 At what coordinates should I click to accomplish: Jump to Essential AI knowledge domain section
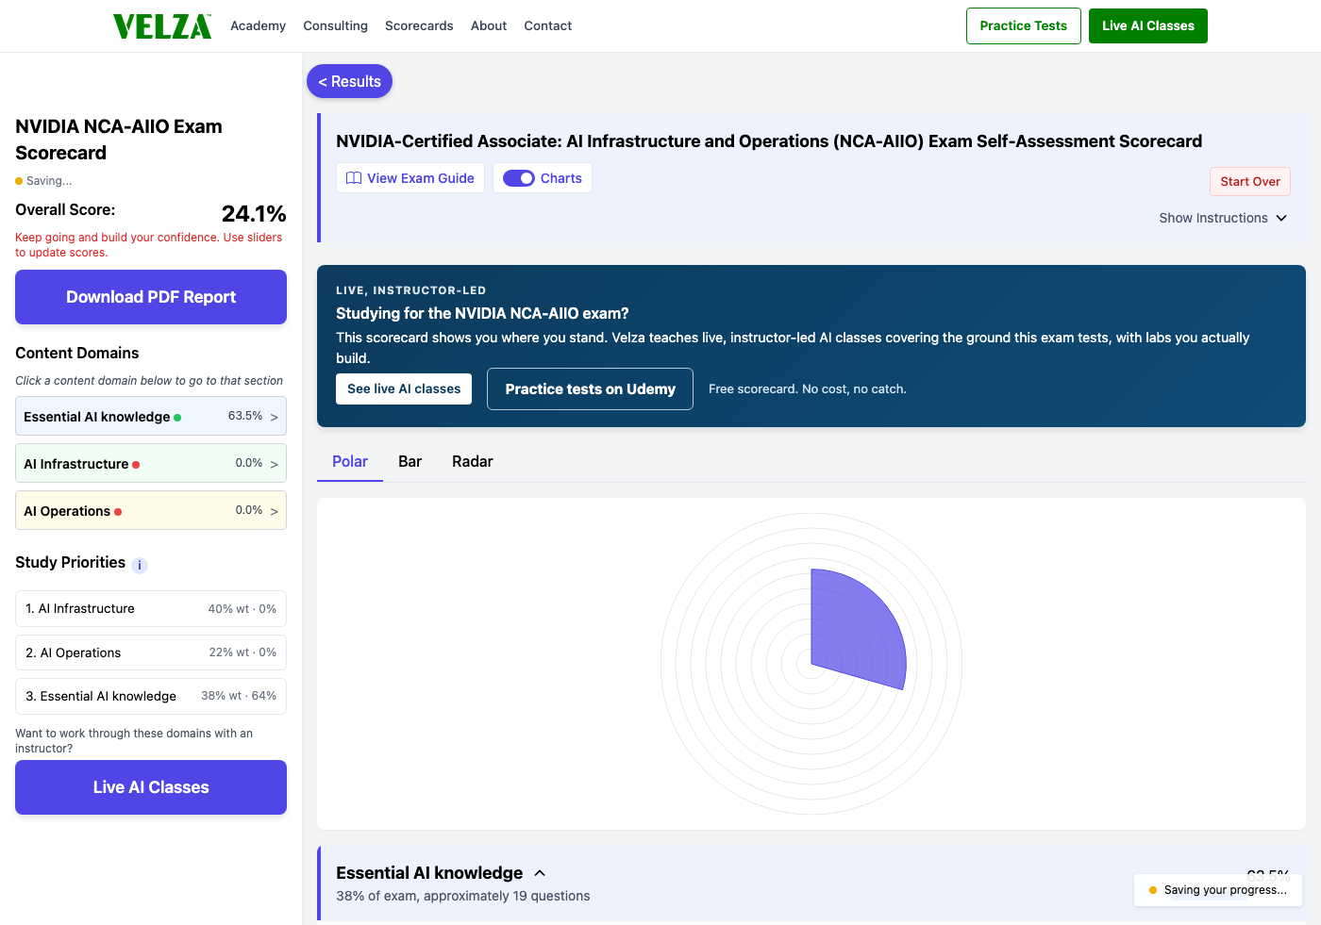coord(151,416)
